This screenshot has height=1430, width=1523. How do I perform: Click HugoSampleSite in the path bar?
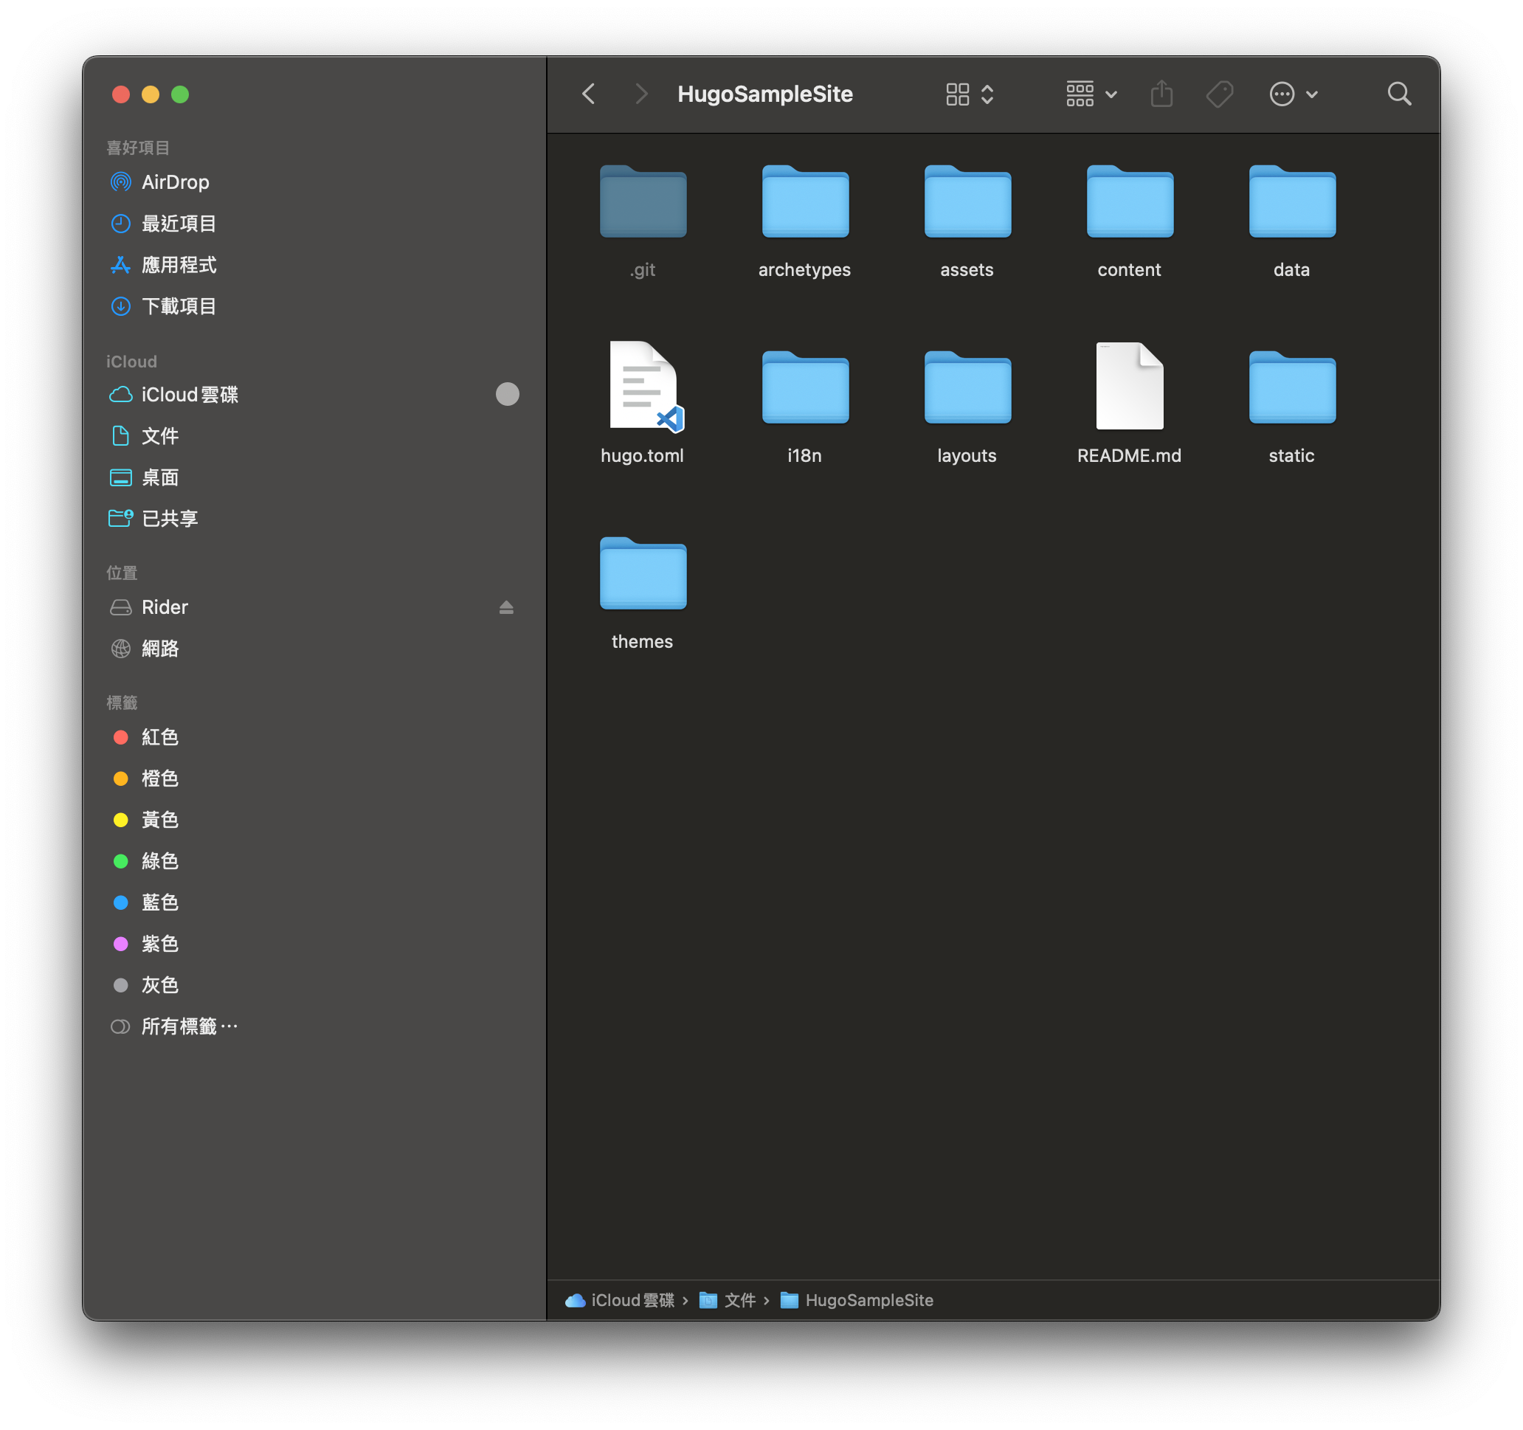tap(857, 1301)
